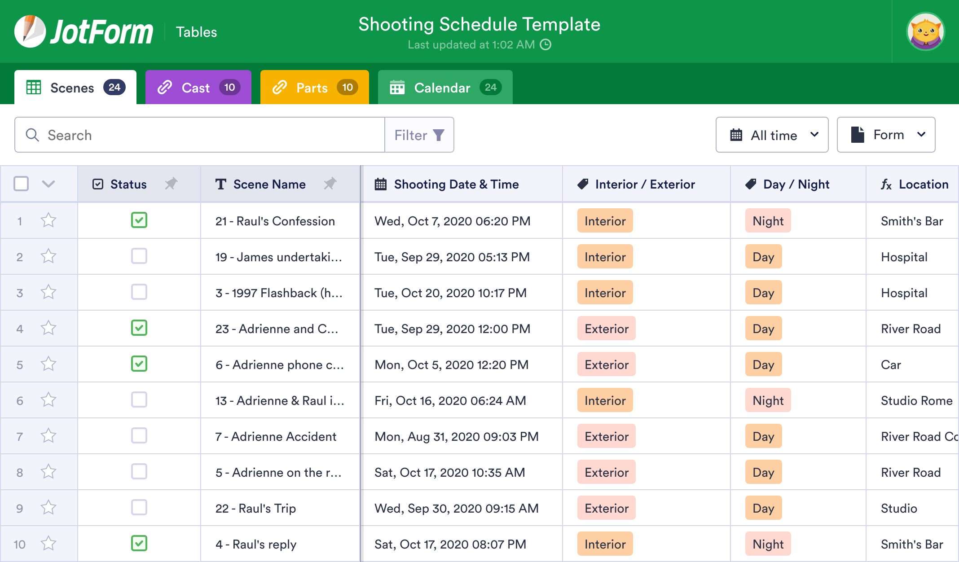Star row 7 Adrienne Accident
The image size is (959, 562).
click(48, 436)
